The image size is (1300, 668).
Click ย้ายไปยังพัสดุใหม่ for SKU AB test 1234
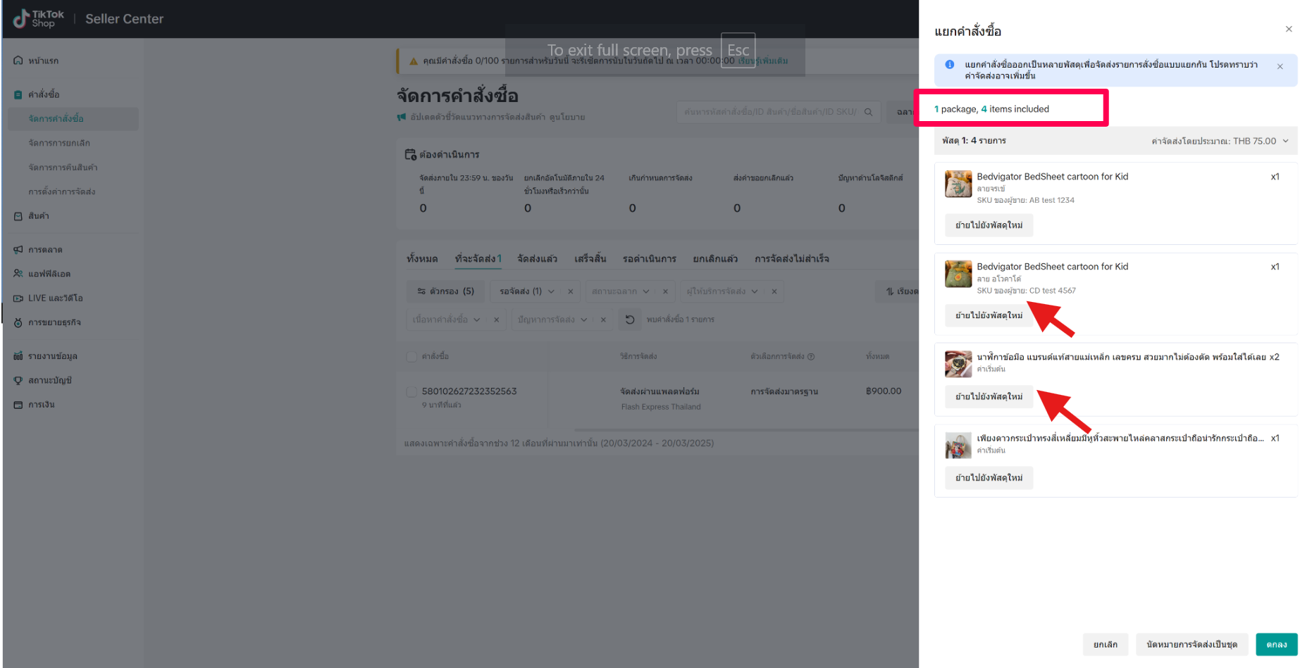pyautogui.click(x=989, y=225)
